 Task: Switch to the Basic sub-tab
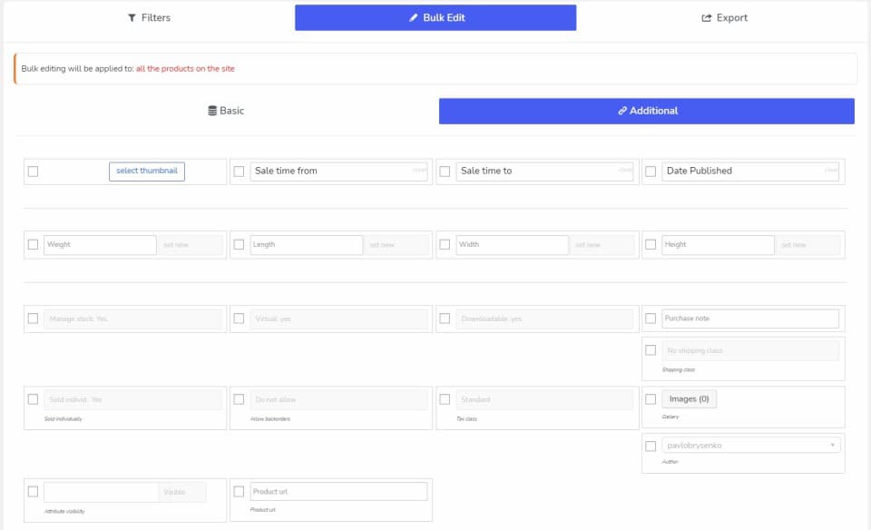[226, 111]
